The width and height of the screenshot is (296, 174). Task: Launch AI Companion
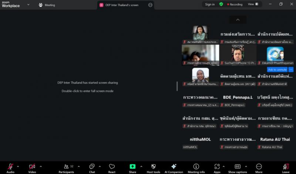pyautogui.click(x=174, y=168)
